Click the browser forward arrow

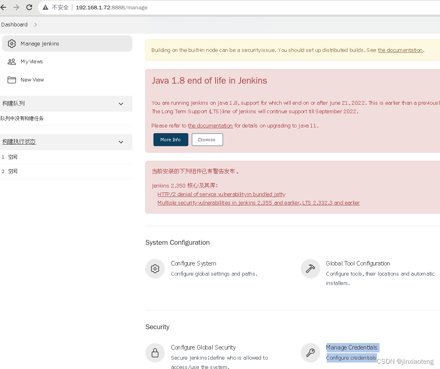point(16,7)
